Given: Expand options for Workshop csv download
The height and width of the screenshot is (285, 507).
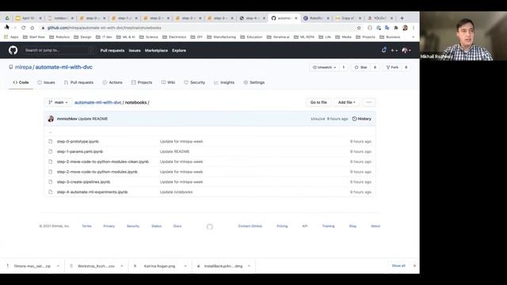Looking at the screenshot, I should pos(121,266).
